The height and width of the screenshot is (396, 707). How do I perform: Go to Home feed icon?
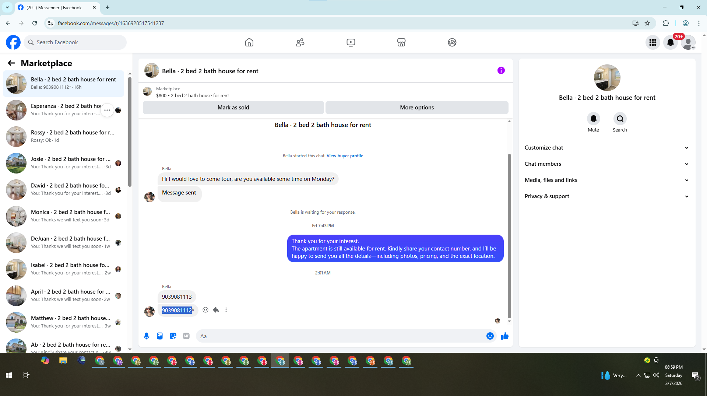point(249,42)
